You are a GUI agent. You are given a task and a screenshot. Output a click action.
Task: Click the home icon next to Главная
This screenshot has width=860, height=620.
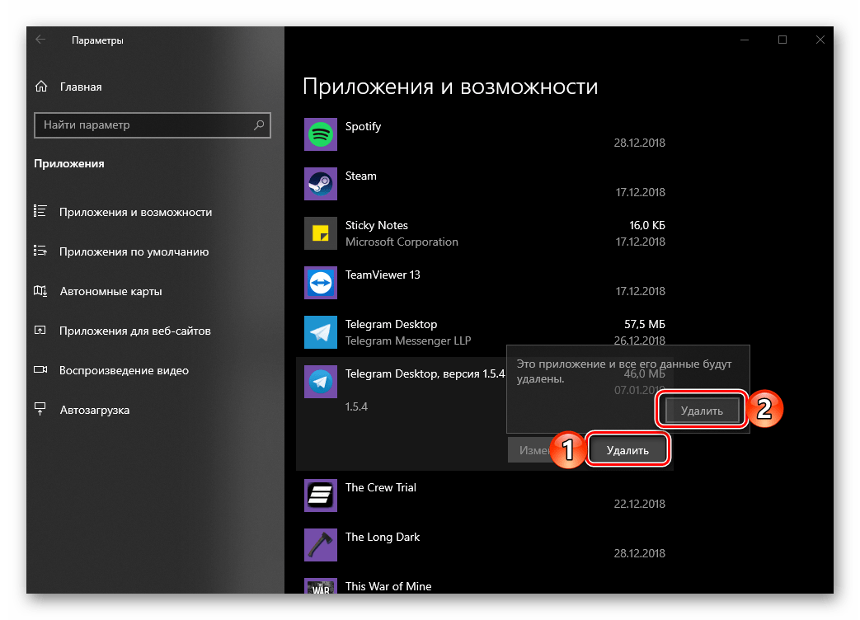coord(40,86)
